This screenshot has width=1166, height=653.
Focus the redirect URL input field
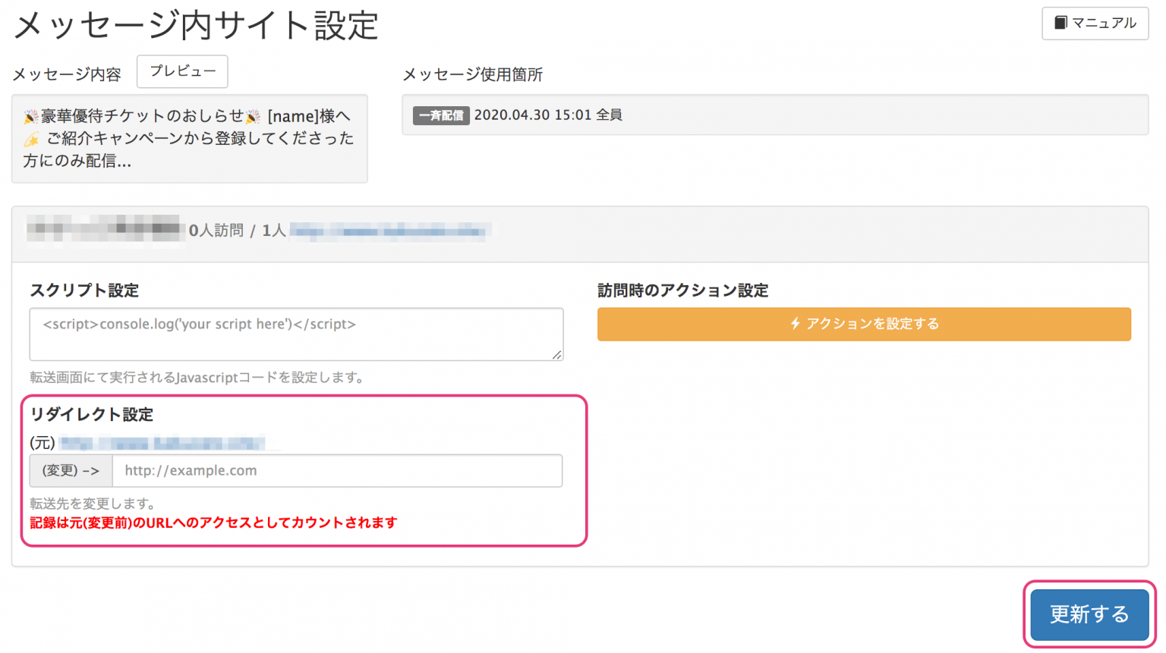click(337, 470)
